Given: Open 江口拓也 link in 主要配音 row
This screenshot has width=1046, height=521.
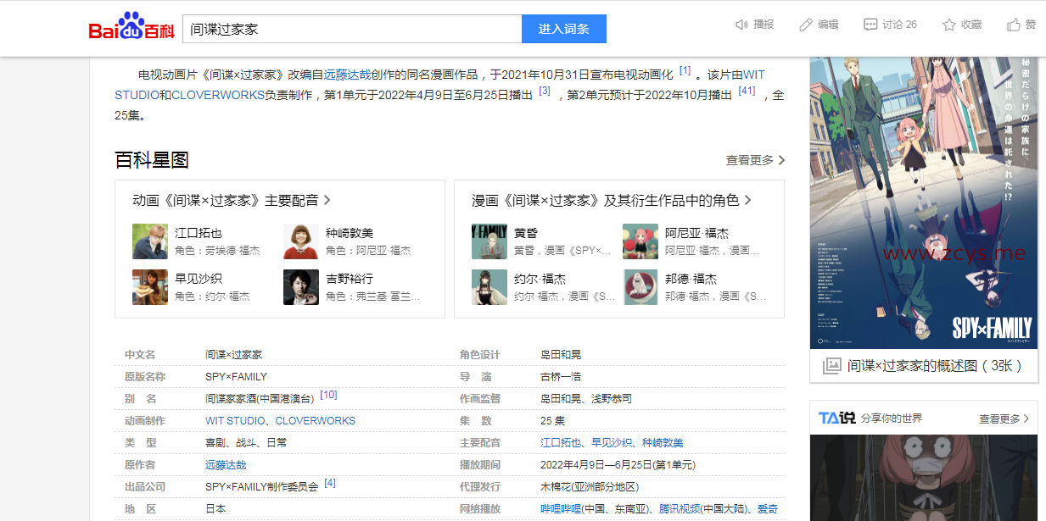Looking at the screenshot, I should pos(561,443).
